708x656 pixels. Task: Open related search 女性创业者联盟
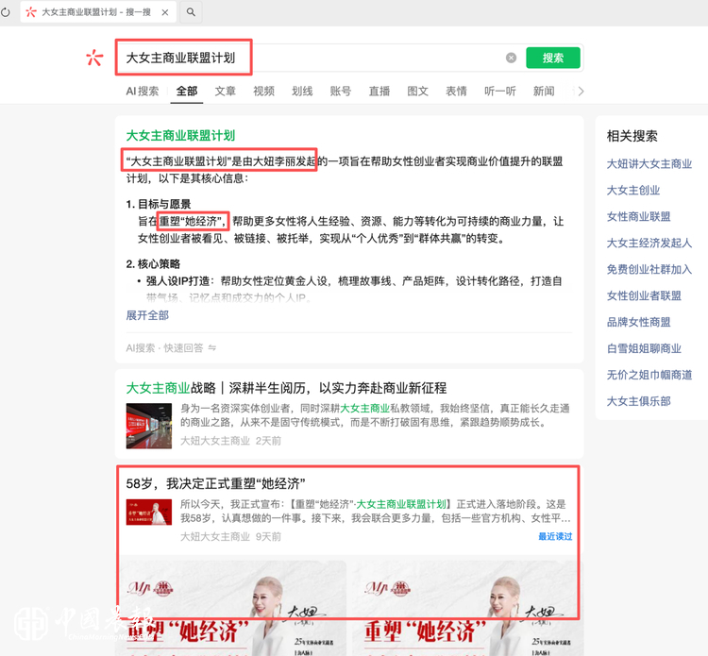pyautogui.click(x=644, y=295)
